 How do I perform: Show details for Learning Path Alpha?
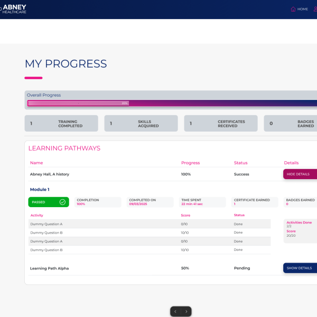(x=300, y=268)
